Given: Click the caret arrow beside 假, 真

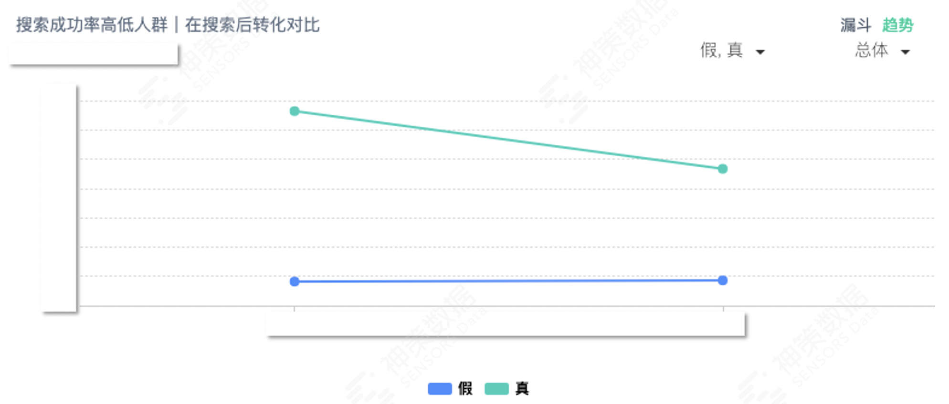Looking at the screenshot, I should point(760,52).
